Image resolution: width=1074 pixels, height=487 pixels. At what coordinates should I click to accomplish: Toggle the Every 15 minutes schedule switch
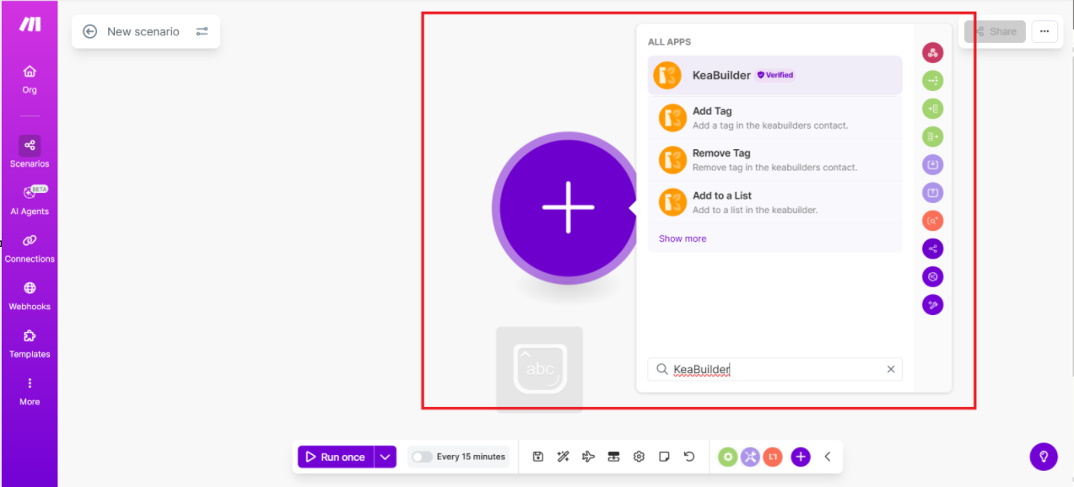coord(422,457)
